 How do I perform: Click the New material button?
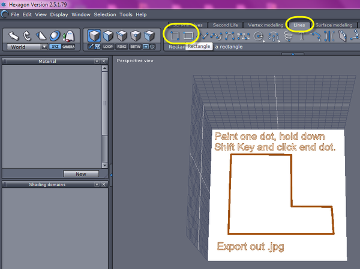click(x=81, y=174)
